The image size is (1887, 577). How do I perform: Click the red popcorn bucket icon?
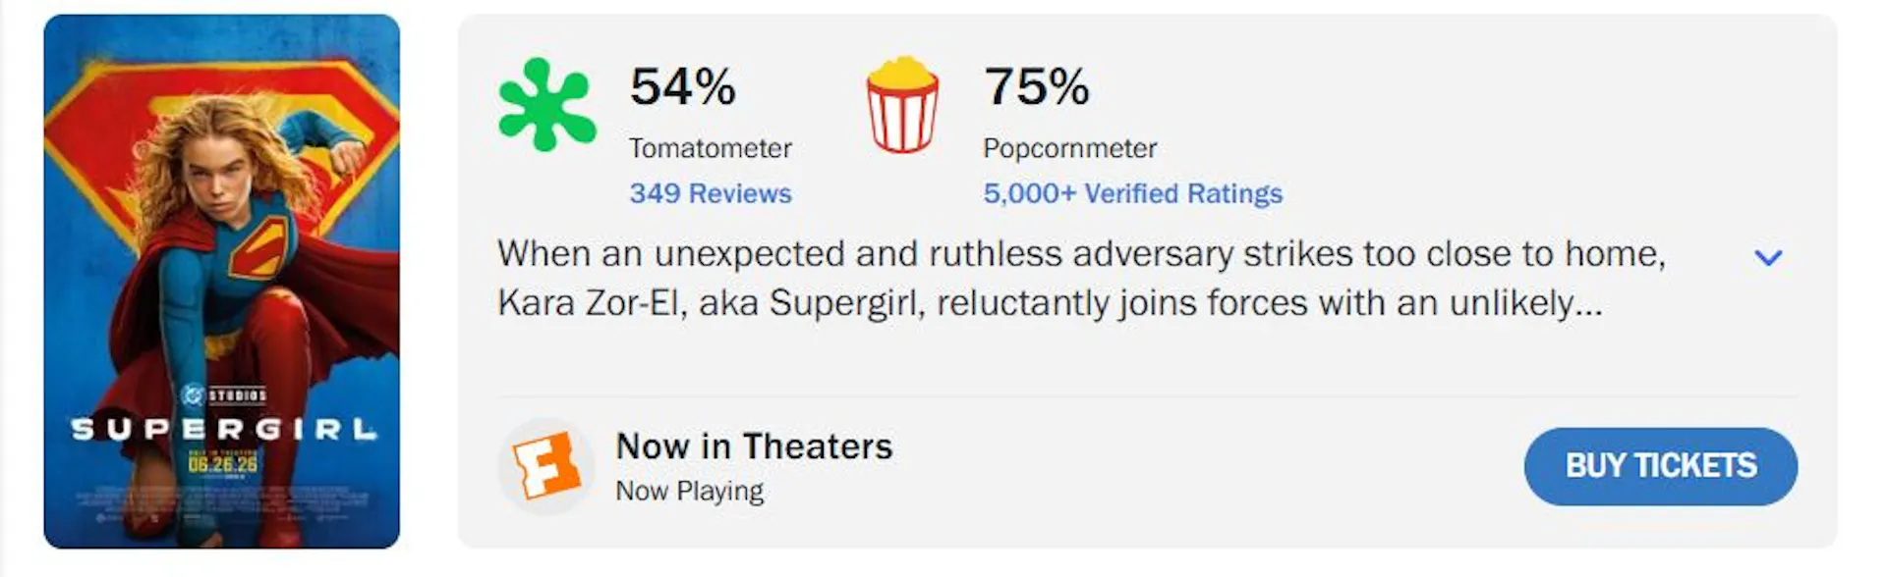pos(901,104)
